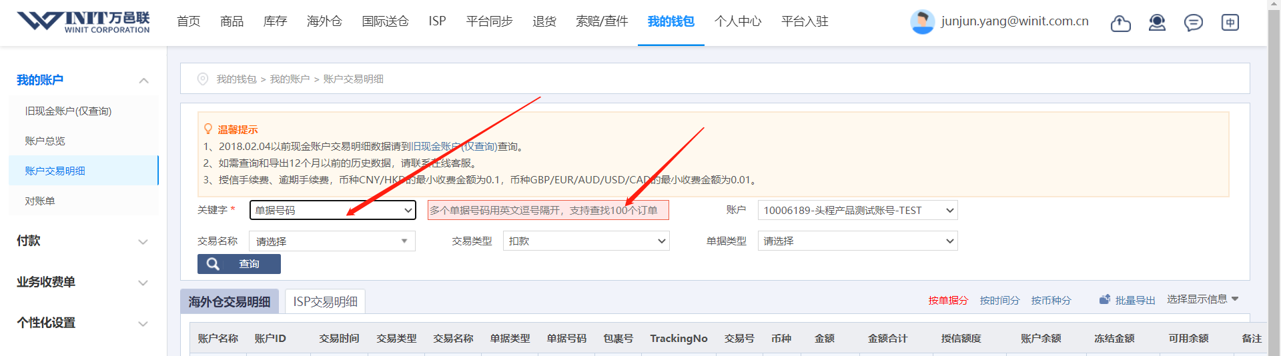The image size is (1281, 356).
Task: Collapse the 我的账户 sidebar section
Action: 143,81
